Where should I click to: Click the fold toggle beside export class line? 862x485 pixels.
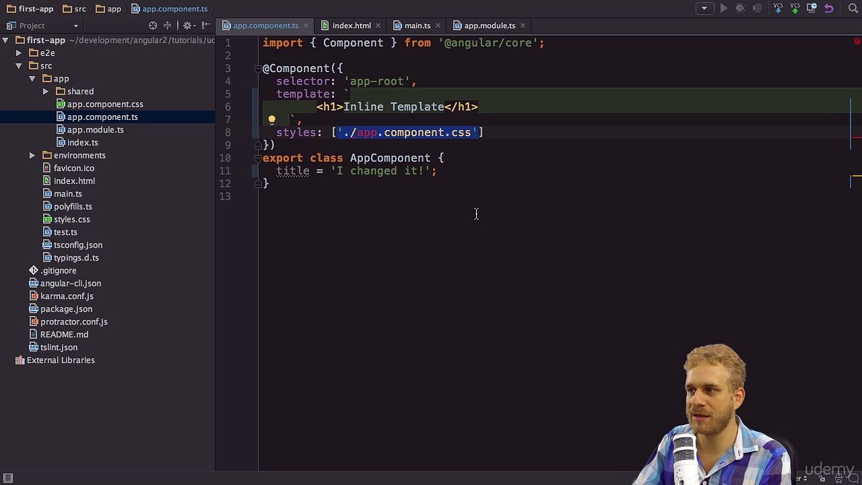pyautogui.click(x=257, y=158)
